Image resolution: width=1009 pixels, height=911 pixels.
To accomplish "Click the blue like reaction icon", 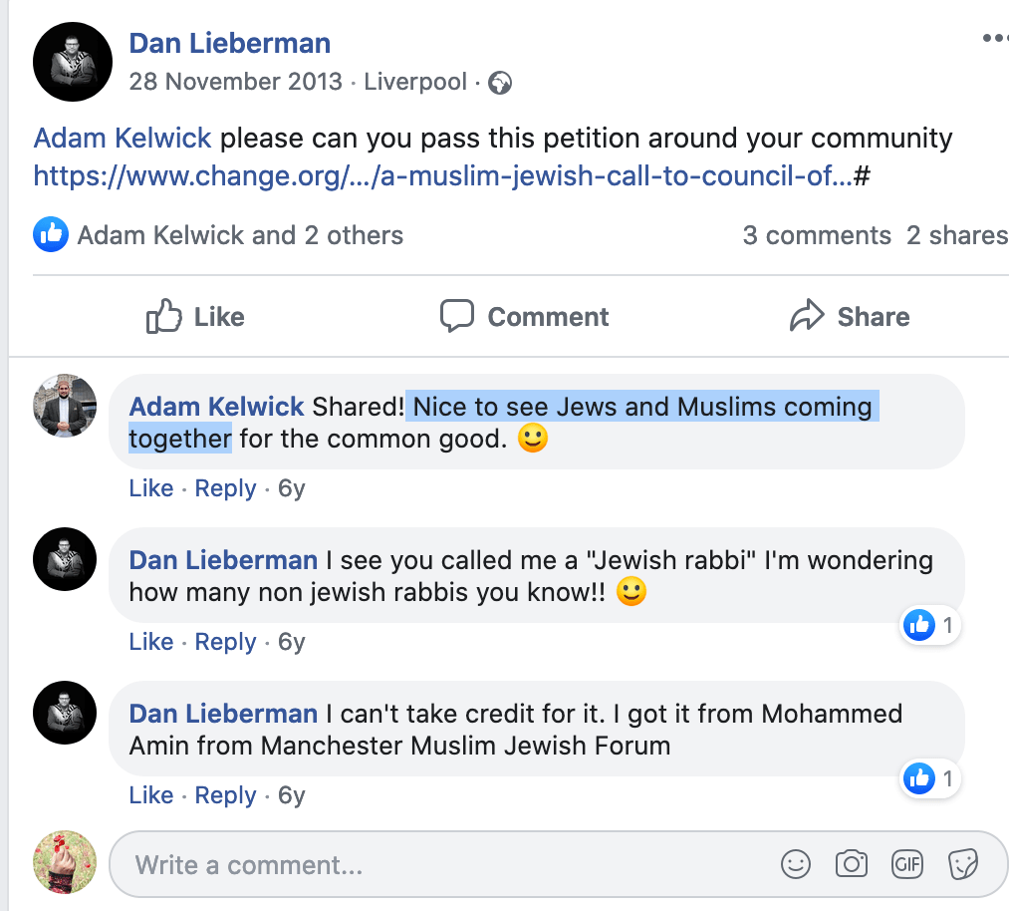I will [51, 235].
